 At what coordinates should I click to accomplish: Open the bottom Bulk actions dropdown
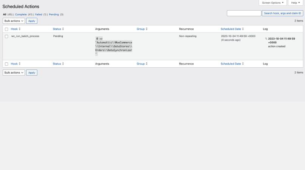pos(14,73)
